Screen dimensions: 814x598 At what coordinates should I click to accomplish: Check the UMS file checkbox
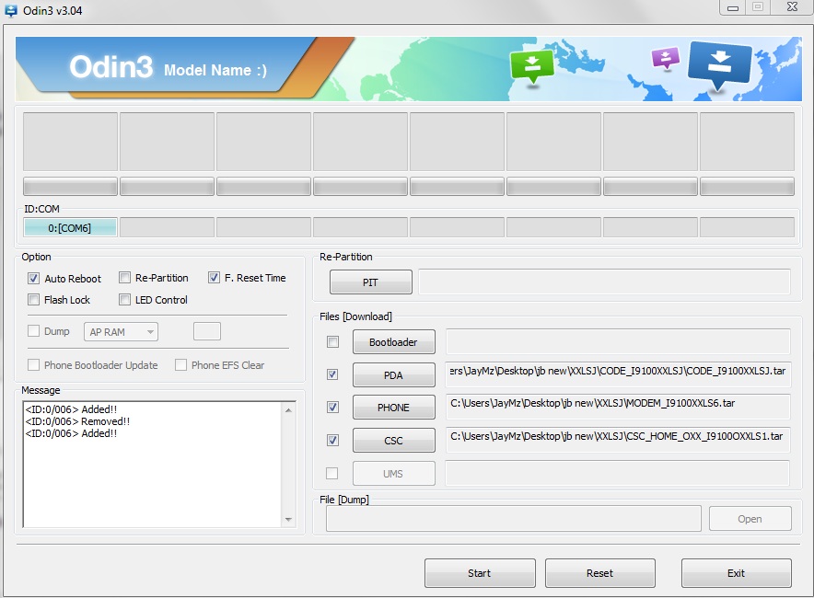331,473
